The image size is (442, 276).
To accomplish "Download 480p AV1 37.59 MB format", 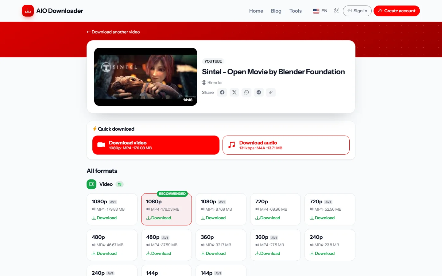I will (159, 253).
